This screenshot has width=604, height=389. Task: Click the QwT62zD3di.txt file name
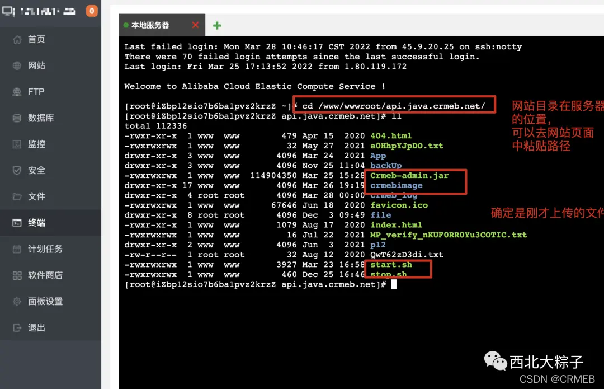[407, 255]
